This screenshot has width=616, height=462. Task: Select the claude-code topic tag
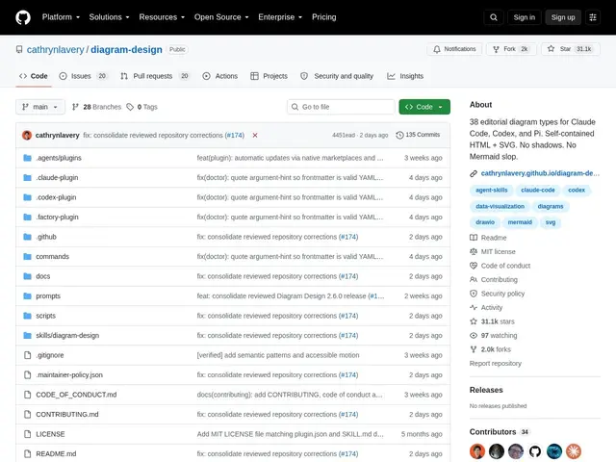(x=538, y=191)
